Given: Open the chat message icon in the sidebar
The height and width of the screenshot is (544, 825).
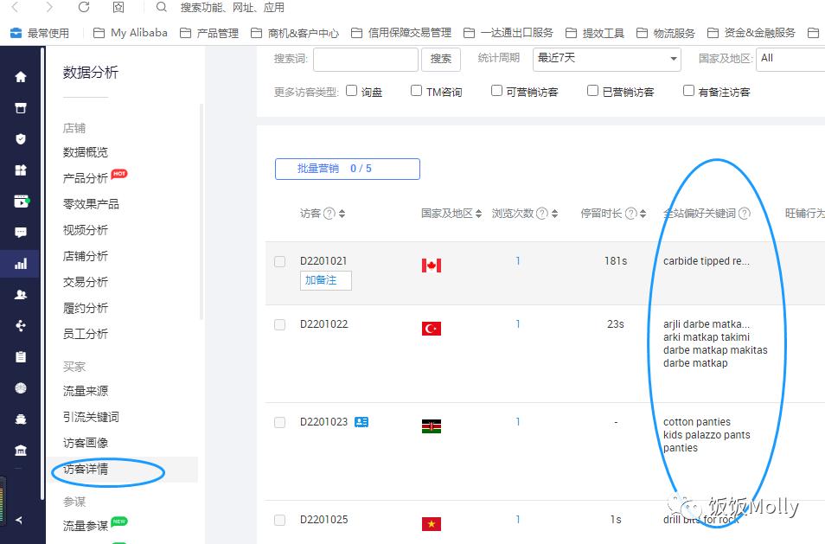Looking at the screenshot, I should click(21, 232).
